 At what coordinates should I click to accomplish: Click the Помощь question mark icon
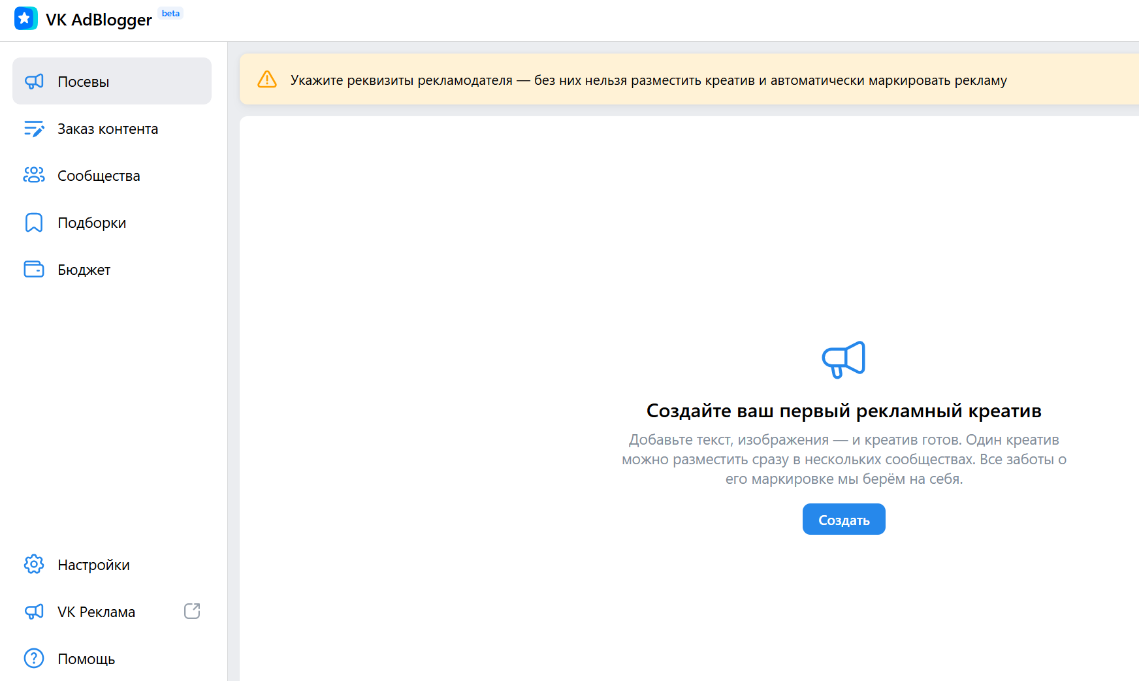(x=34, y=658)
